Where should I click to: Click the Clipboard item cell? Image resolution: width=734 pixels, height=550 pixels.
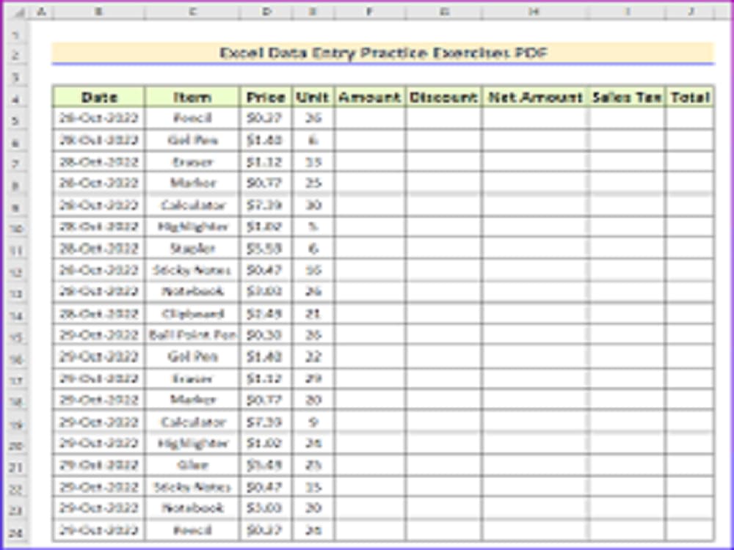(192, 313)
